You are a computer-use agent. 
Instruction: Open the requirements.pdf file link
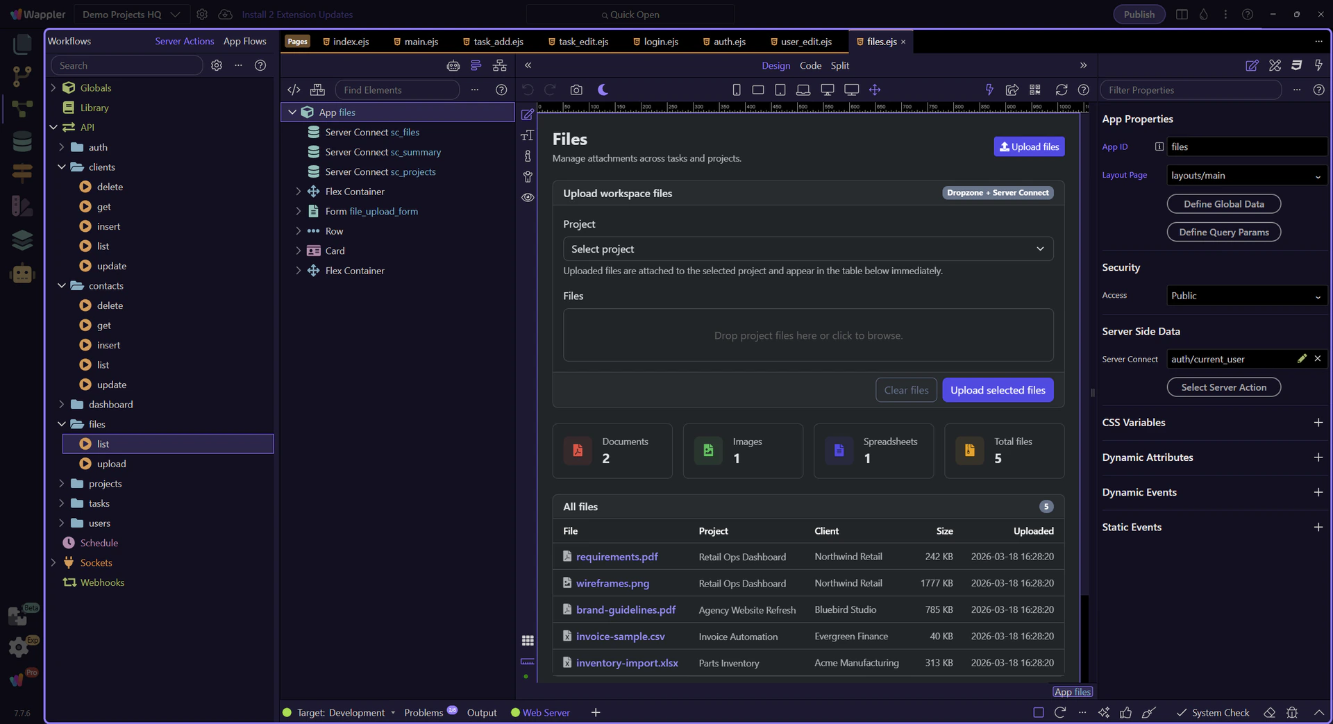click(617, 557)
